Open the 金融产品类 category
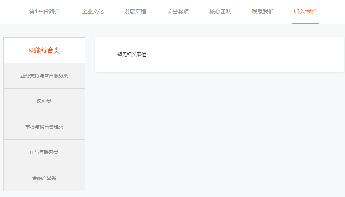This screenshot has width=345, height=197. coord(44,178)
